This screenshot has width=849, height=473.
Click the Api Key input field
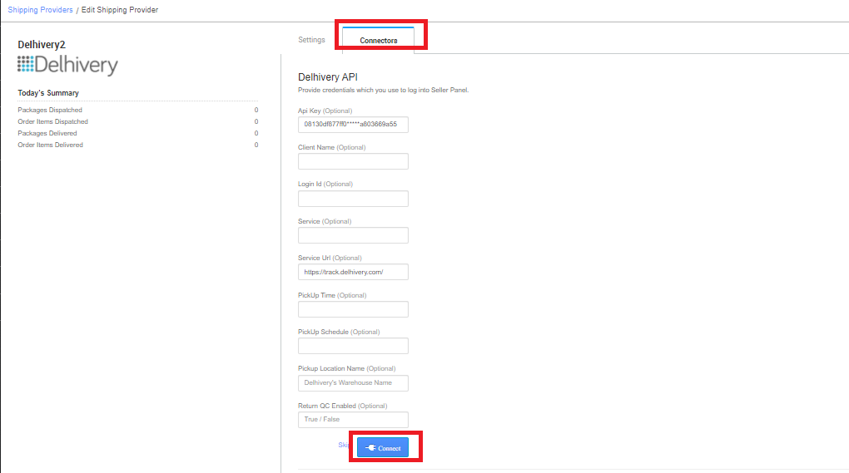point(353,125)
